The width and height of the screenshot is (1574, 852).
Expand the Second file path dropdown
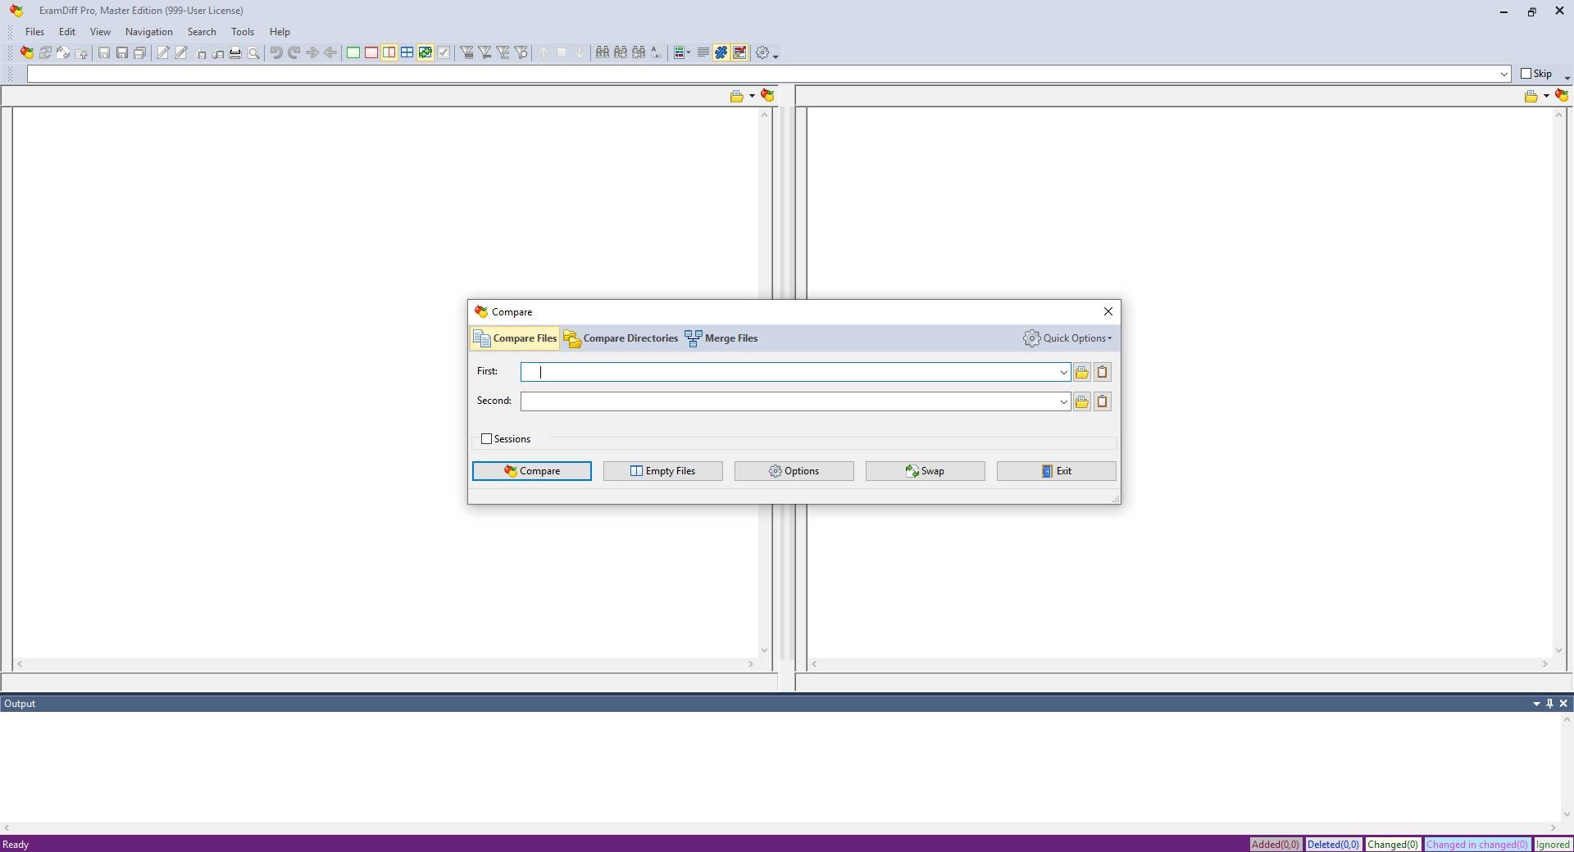[1063, 402]
